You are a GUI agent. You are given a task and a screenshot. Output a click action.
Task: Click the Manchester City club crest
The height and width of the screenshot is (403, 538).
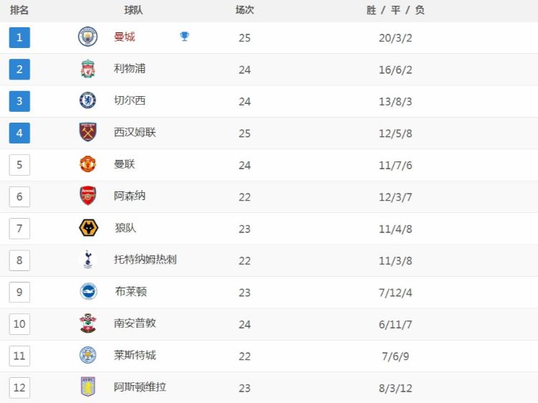click(88, 37)
